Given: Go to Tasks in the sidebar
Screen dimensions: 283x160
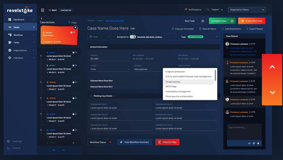Looking at the screenshot, I should 20,43.
